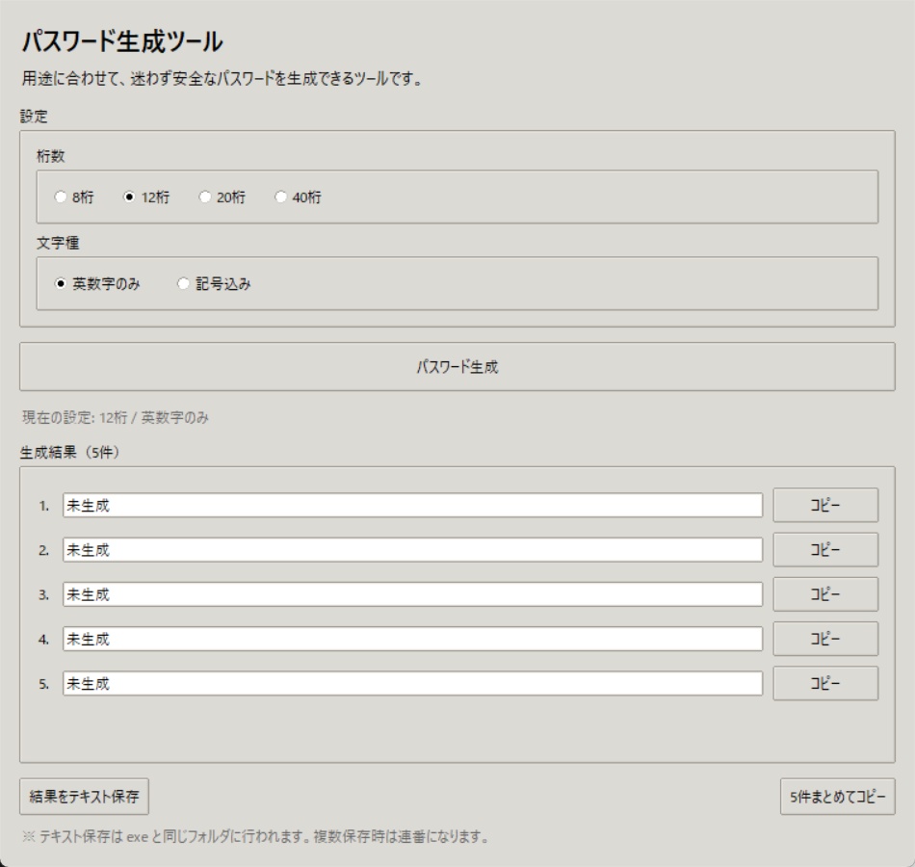
Task: Copy the third generated password
Action: click(826, 591)
